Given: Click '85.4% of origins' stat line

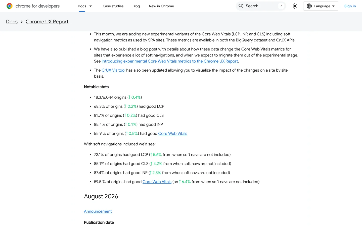Looking at the screenshot, I should pyautogui.click(x=128, y=125).
